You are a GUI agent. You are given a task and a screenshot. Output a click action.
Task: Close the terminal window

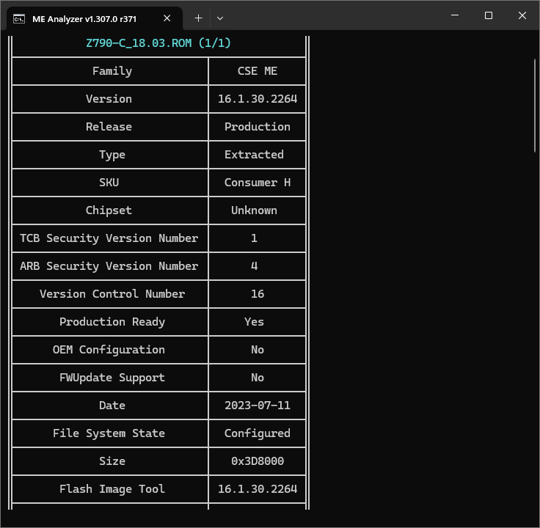522,15
